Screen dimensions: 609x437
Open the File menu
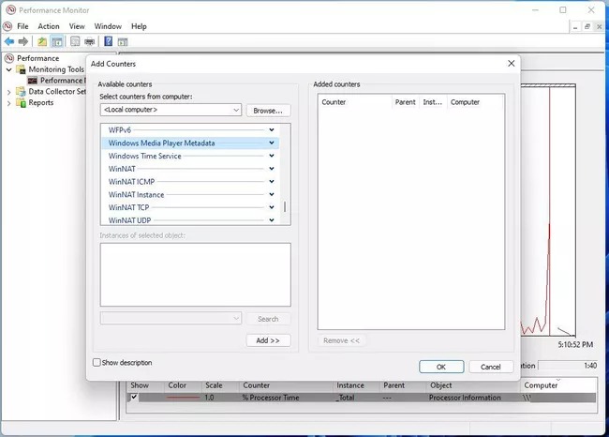[22, 26]
